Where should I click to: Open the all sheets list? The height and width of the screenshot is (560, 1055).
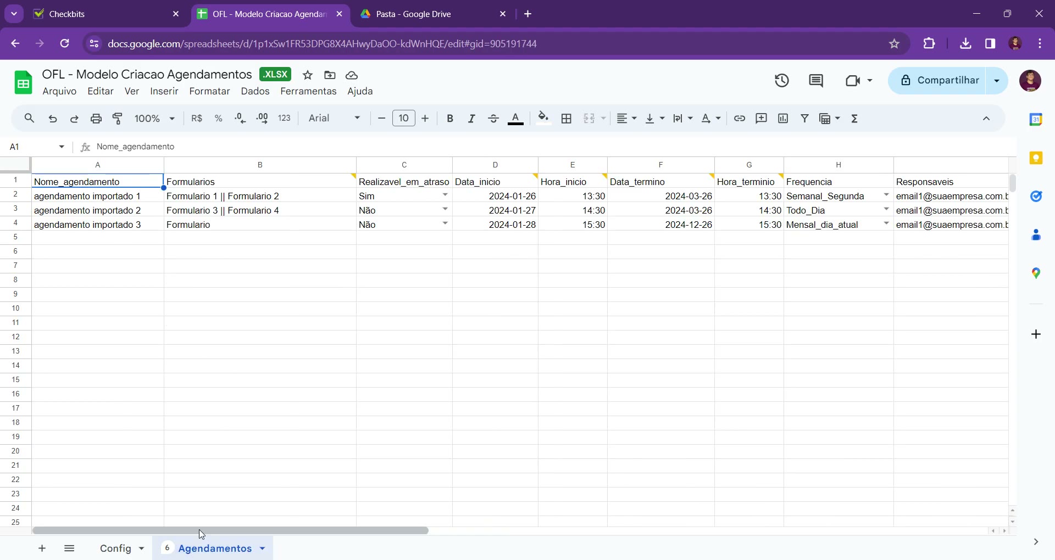tap(69, 548)
